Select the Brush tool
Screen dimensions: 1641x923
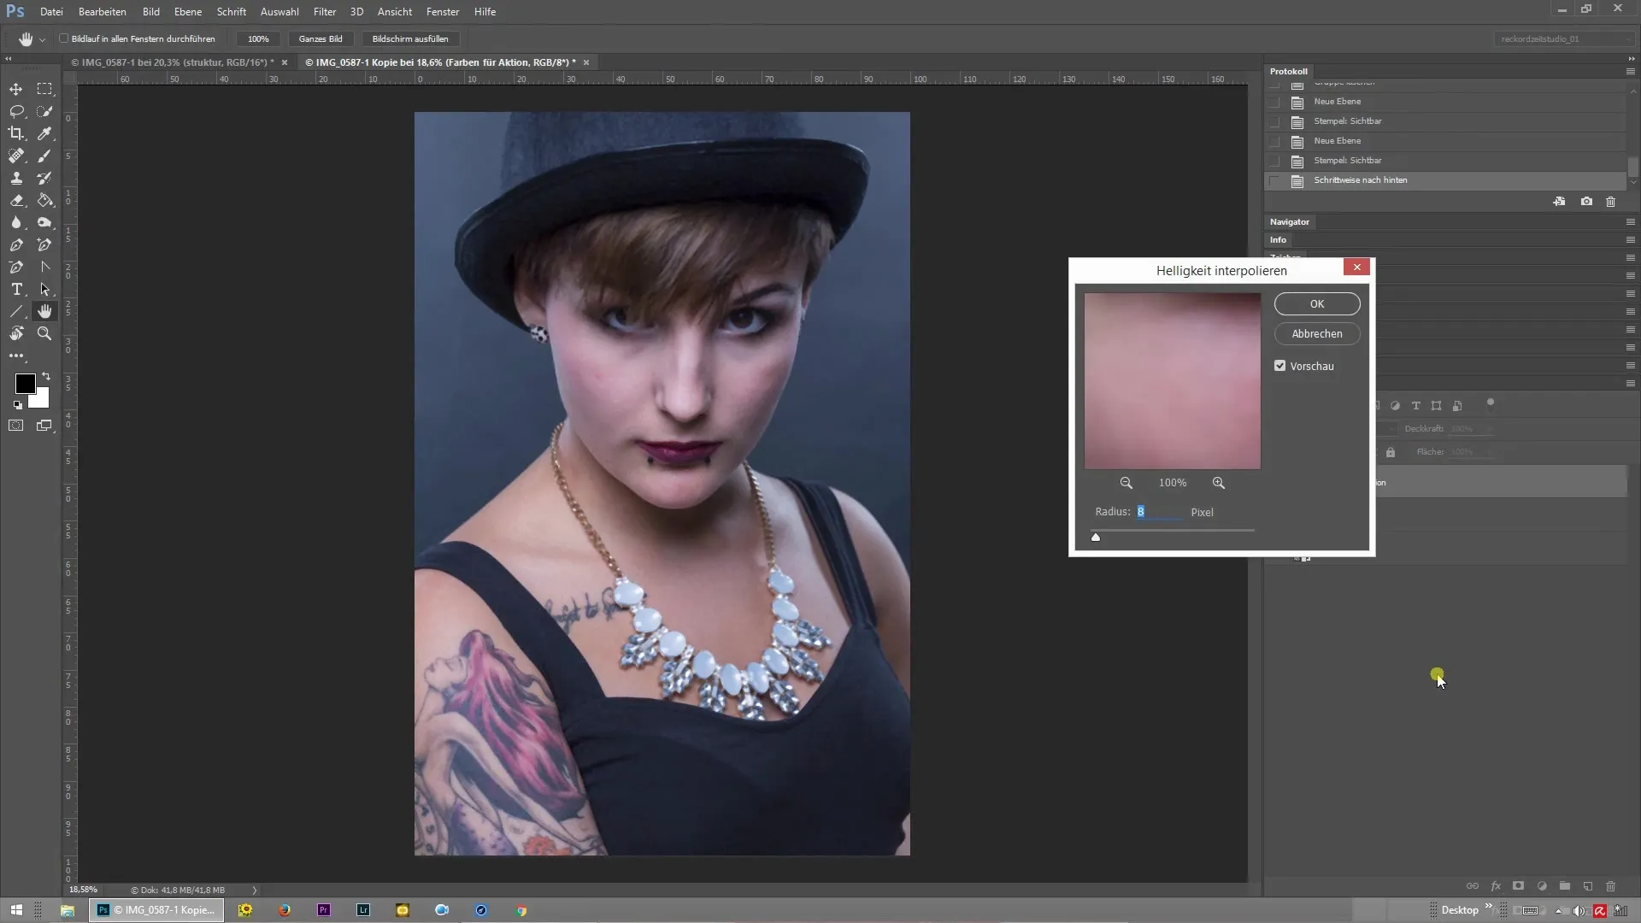[x=44, y=156]
